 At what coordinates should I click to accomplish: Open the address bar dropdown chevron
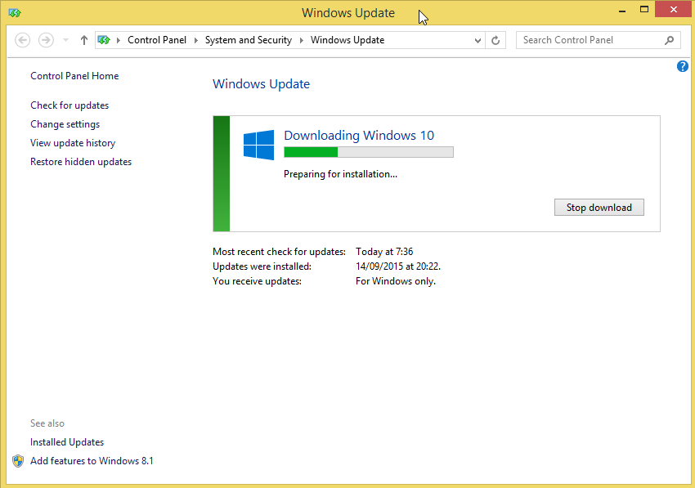pos(477,39)
